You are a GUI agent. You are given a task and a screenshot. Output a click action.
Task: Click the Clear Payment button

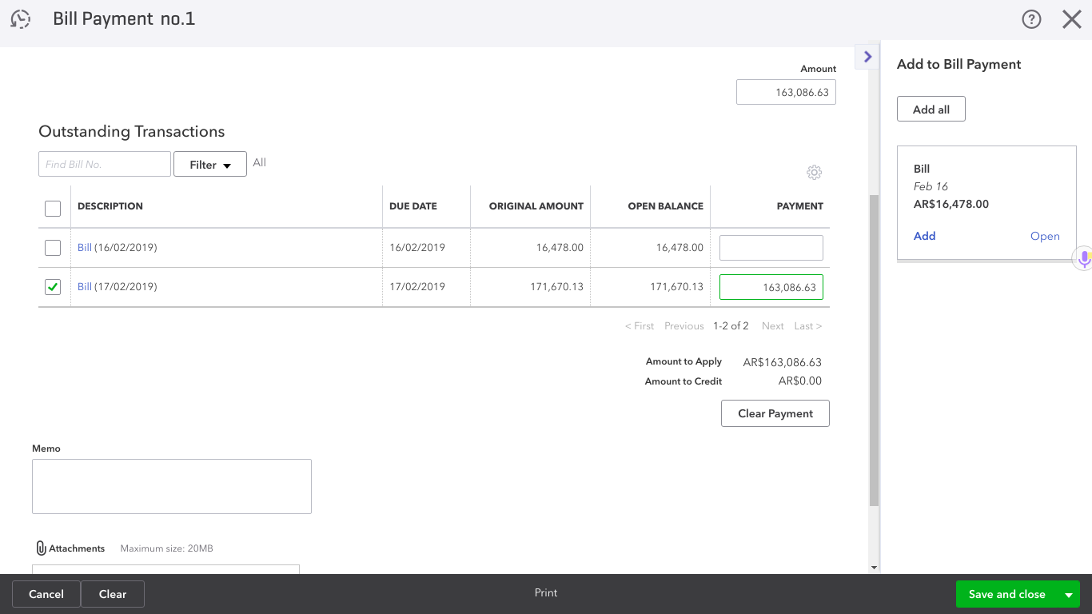click(x=775, y=413)
